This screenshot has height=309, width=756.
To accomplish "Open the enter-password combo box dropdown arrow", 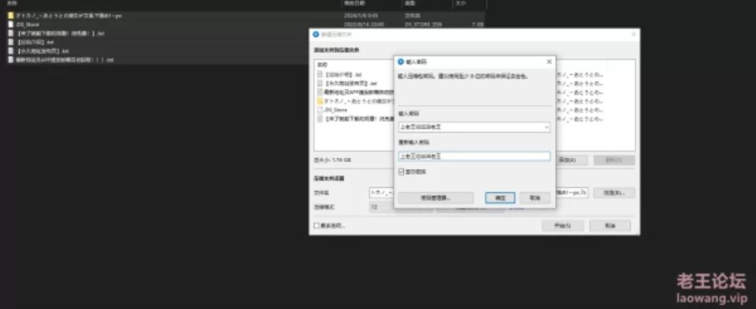I will [547, 127].
